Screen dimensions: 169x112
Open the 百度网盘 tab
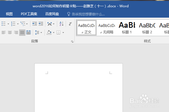click(x=52, y=14)
